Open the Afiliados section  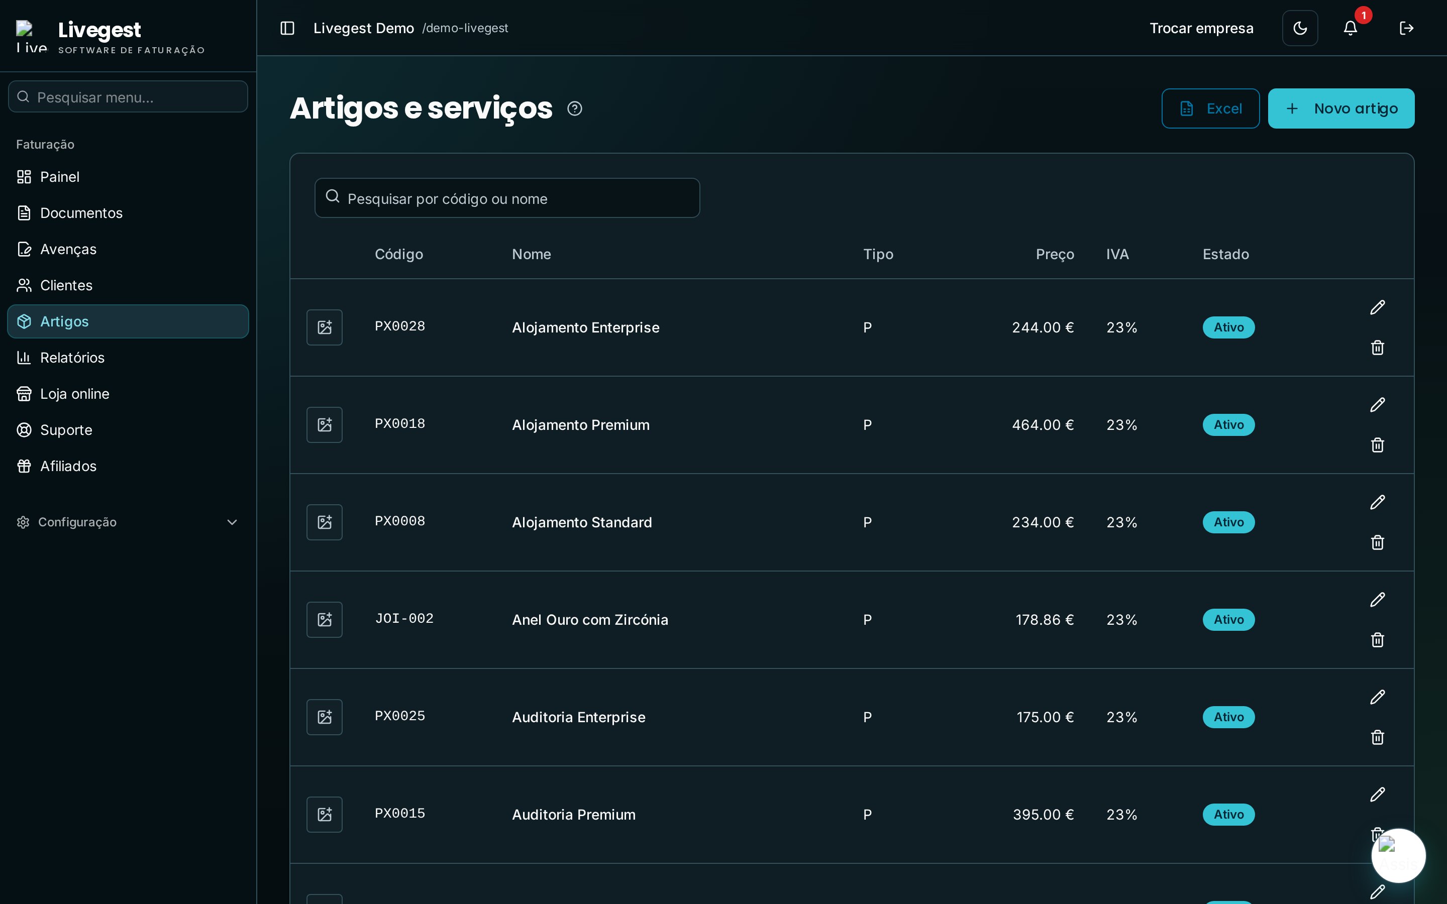128,467
